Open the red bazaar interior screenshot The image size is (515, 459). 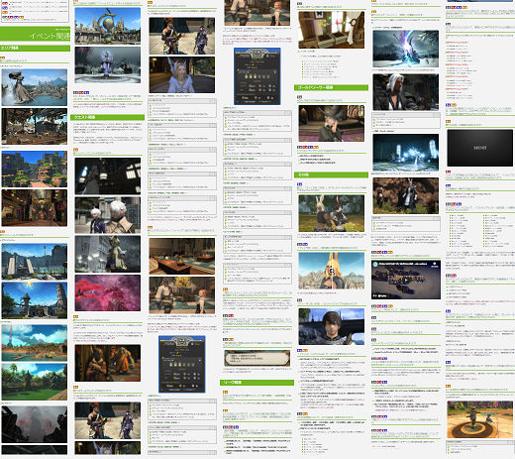coord(35,208)
